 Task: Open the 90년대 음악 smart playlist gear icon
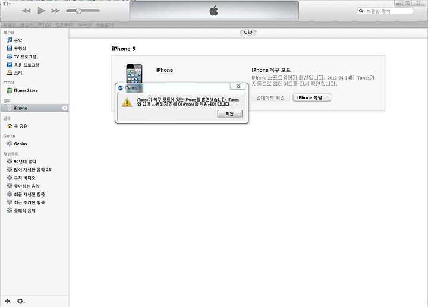click(10, 161)
